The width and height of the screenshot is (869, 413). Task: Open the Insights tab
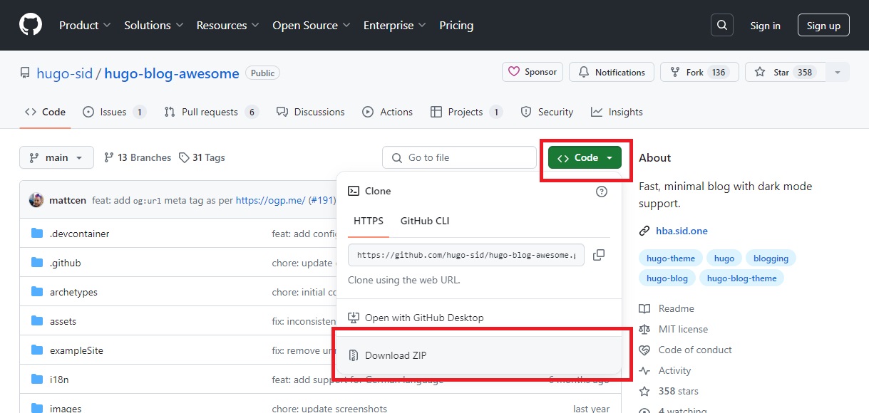(x=617, y=112)
